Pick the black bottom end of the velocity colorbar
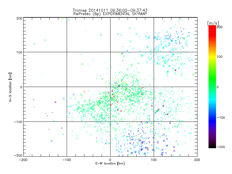232x174 pixels. [x=212, y=146]
